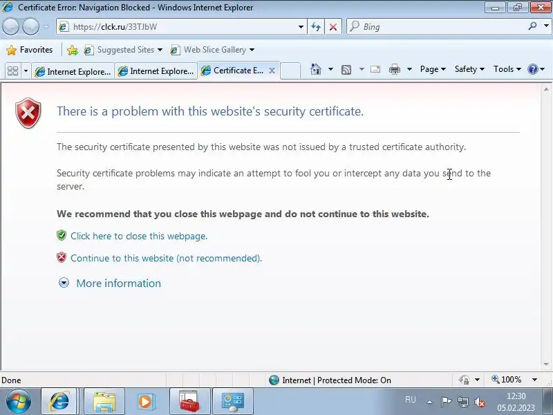Switch to the first Internet Explorer tab
This screenshot has width=553, height=415.
(x=73, y=71)
